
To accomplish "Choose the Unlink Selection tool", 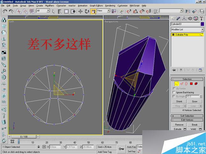I will [26, 11].
